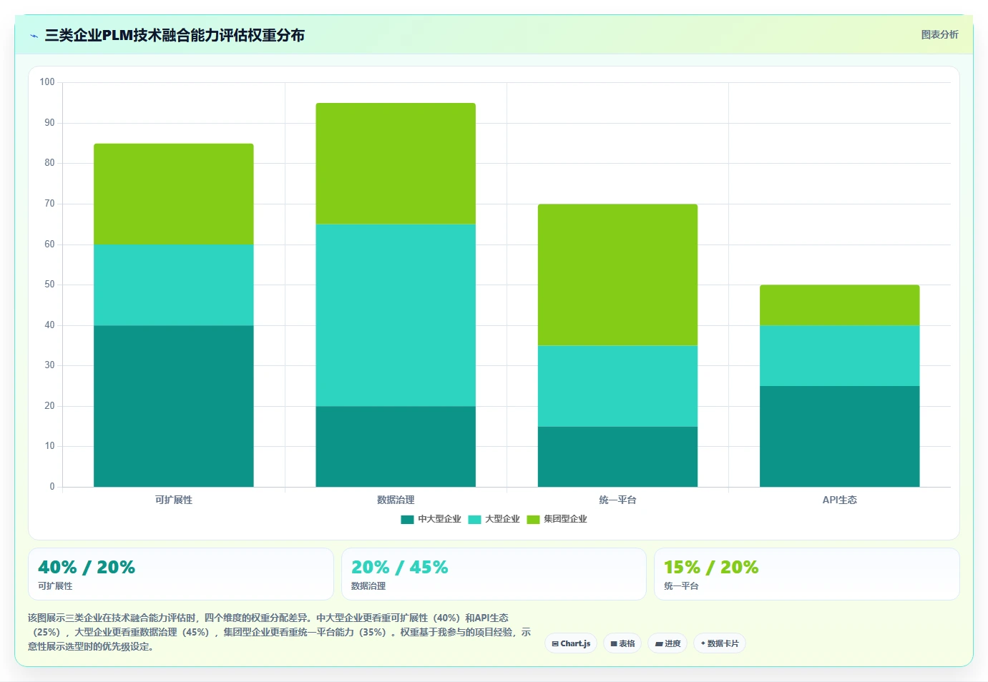This screenshot has height=682, width=988.
Task: Click the 进度 tag chip
Action: tap(667, 643)
